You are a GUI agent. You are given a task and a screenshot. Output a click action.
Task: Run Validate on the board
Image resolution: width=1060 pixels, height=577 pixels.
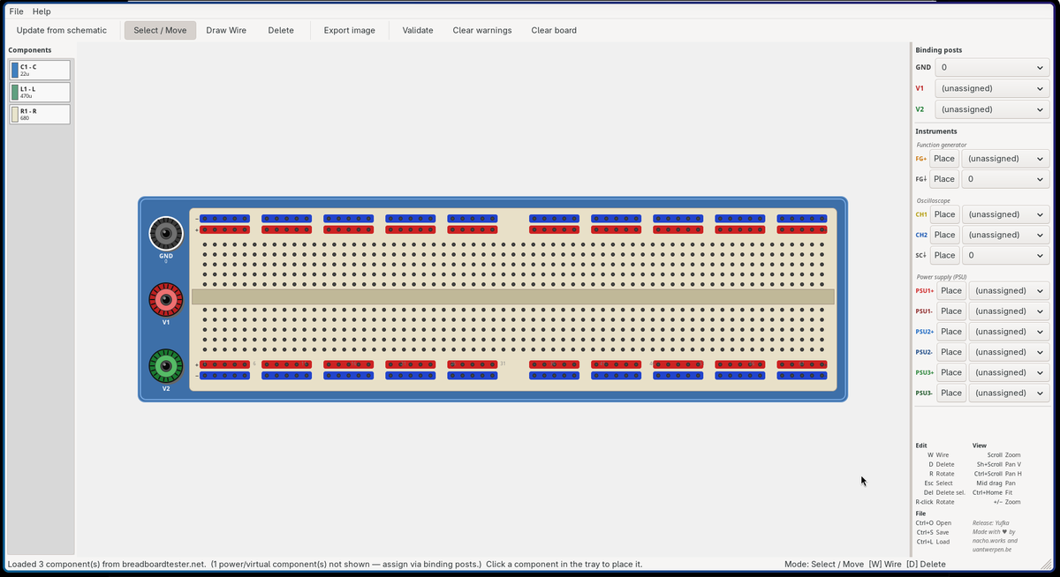(x=418, y=30)
